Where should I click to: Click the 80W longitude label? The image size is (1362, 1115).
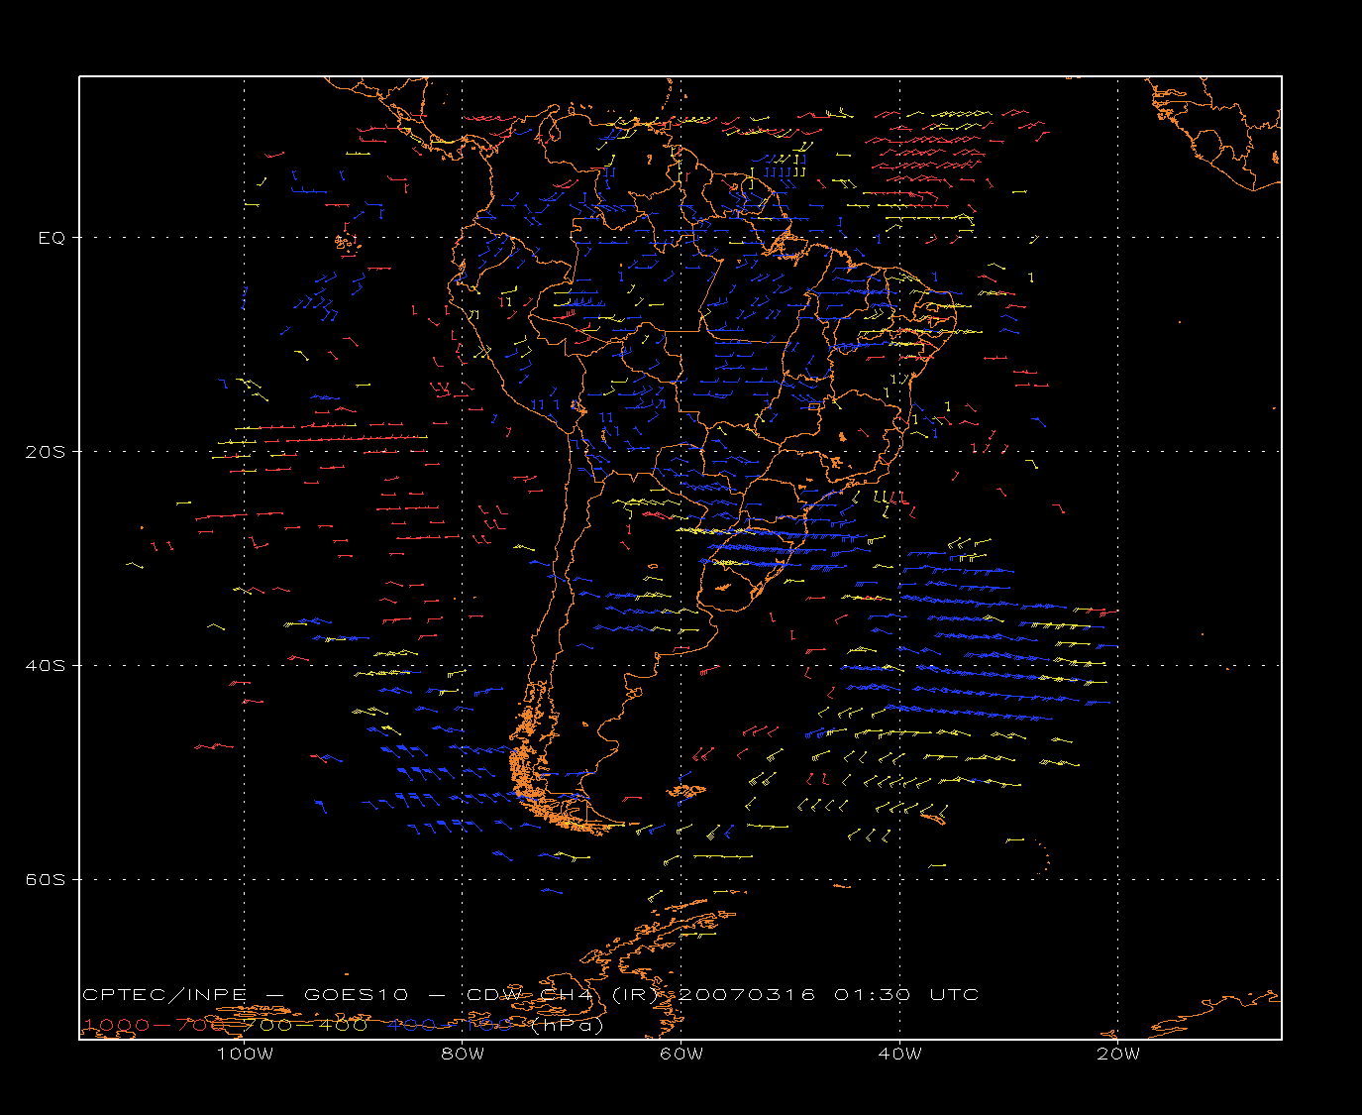[463, 1054]
